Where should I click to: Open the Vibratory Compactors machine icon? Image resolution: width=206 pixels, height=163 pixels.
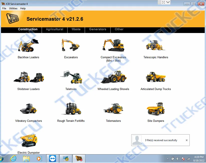coord(28,108)
